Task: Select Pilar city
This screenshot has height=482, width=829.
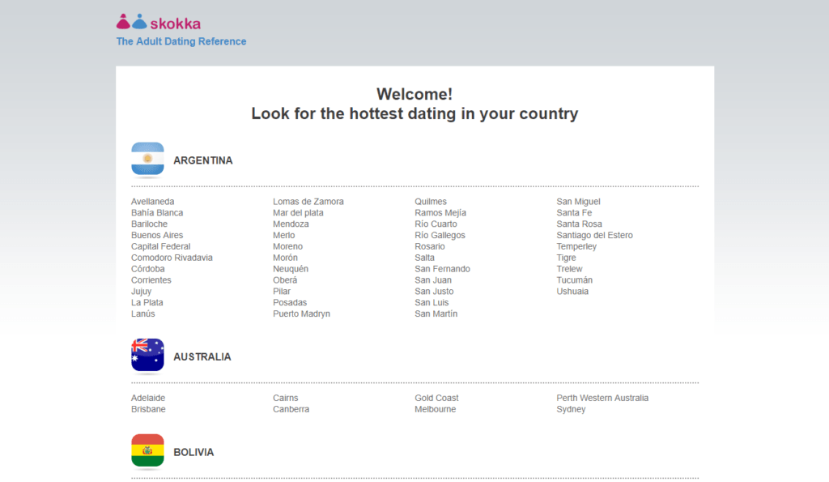Action: coord(282,291)
